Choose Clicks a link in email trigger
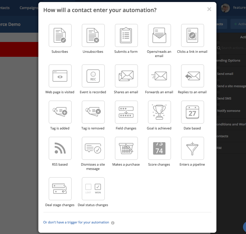This screenshot has width=246, height=234. coord(192,35)
